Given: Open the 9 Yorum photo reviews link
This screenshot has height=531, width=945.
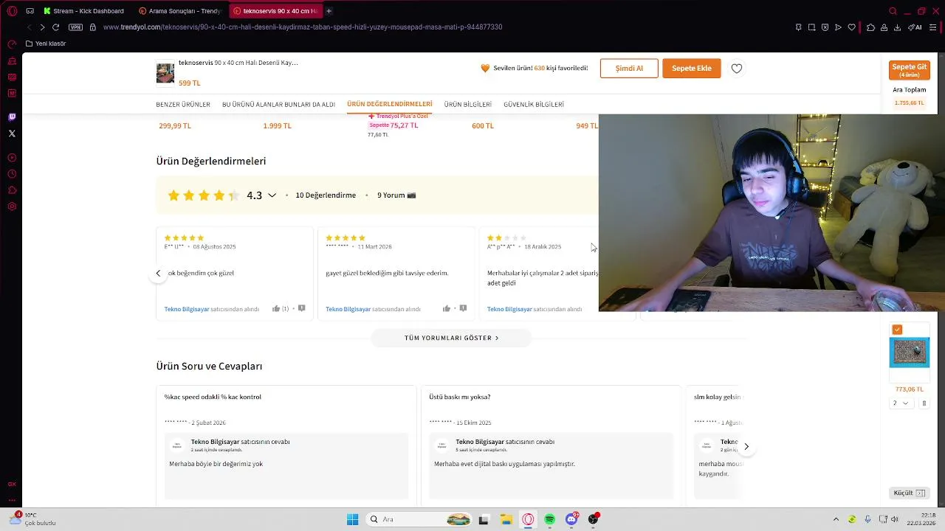Looking at the screenshot, I should click(x=396, y=195).
